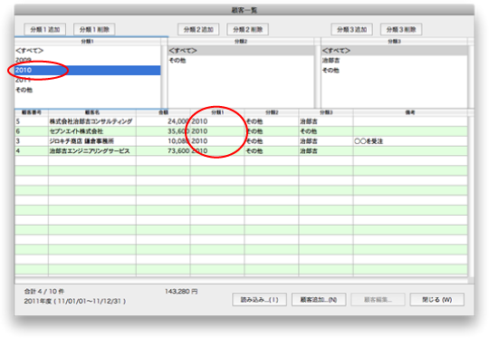Select row 株式会社治郎吉コンサルティング

(241, 121)
